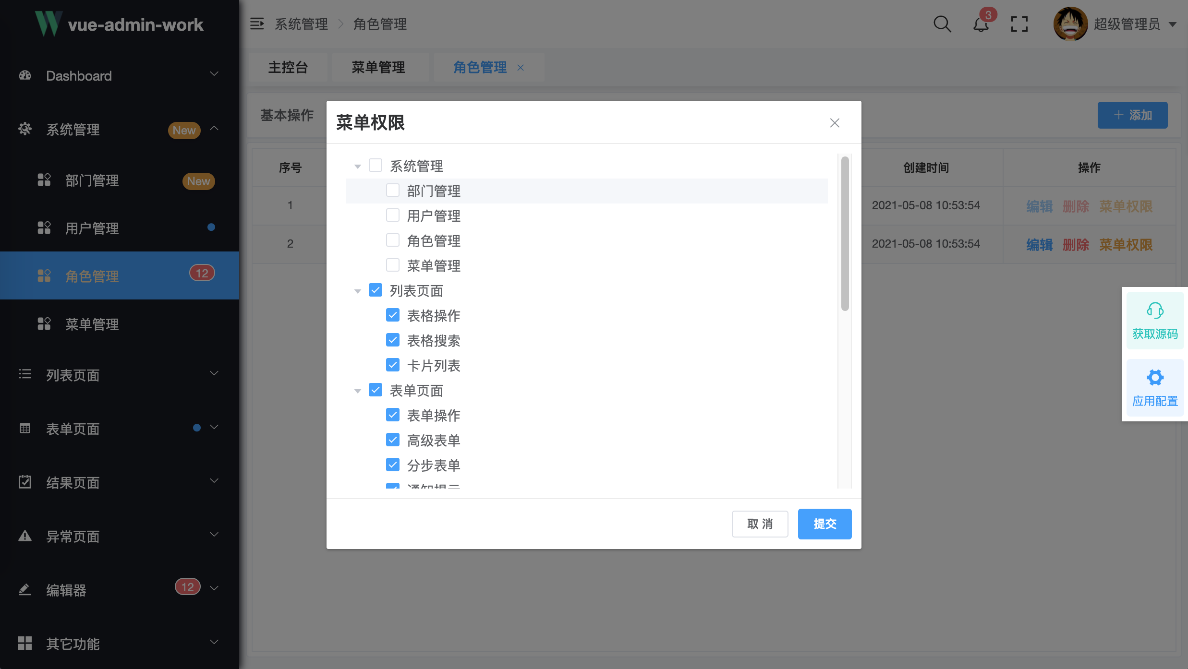1188x669 pixels.
Task: Uncheck the 表格搜索 checkbox
Action: tap(393, 340)
